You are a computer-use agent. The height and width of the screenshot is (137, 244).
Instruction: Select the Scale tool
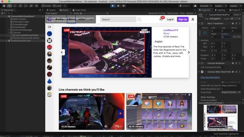(x=20, y=6)
